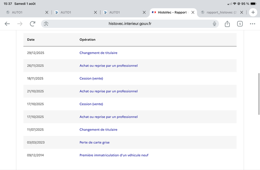Select Cession (vente) dated 18/11/2025
This screenshot has width=260, height=170.
91,78
